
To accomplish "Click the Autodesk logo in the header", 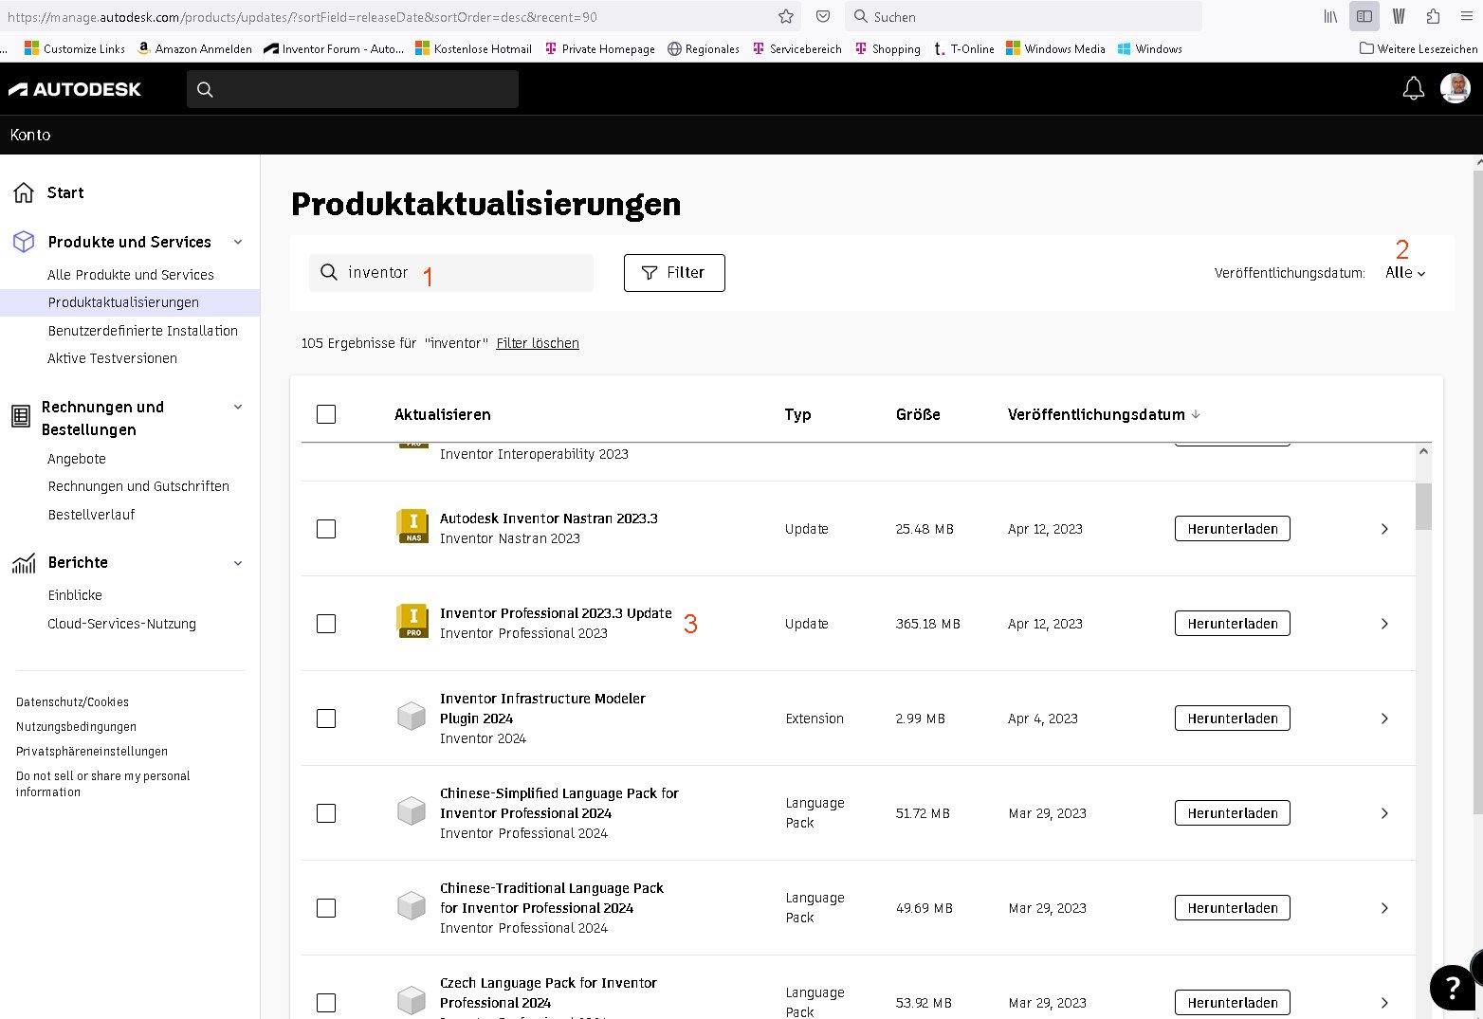I will (x=75, y=89).
